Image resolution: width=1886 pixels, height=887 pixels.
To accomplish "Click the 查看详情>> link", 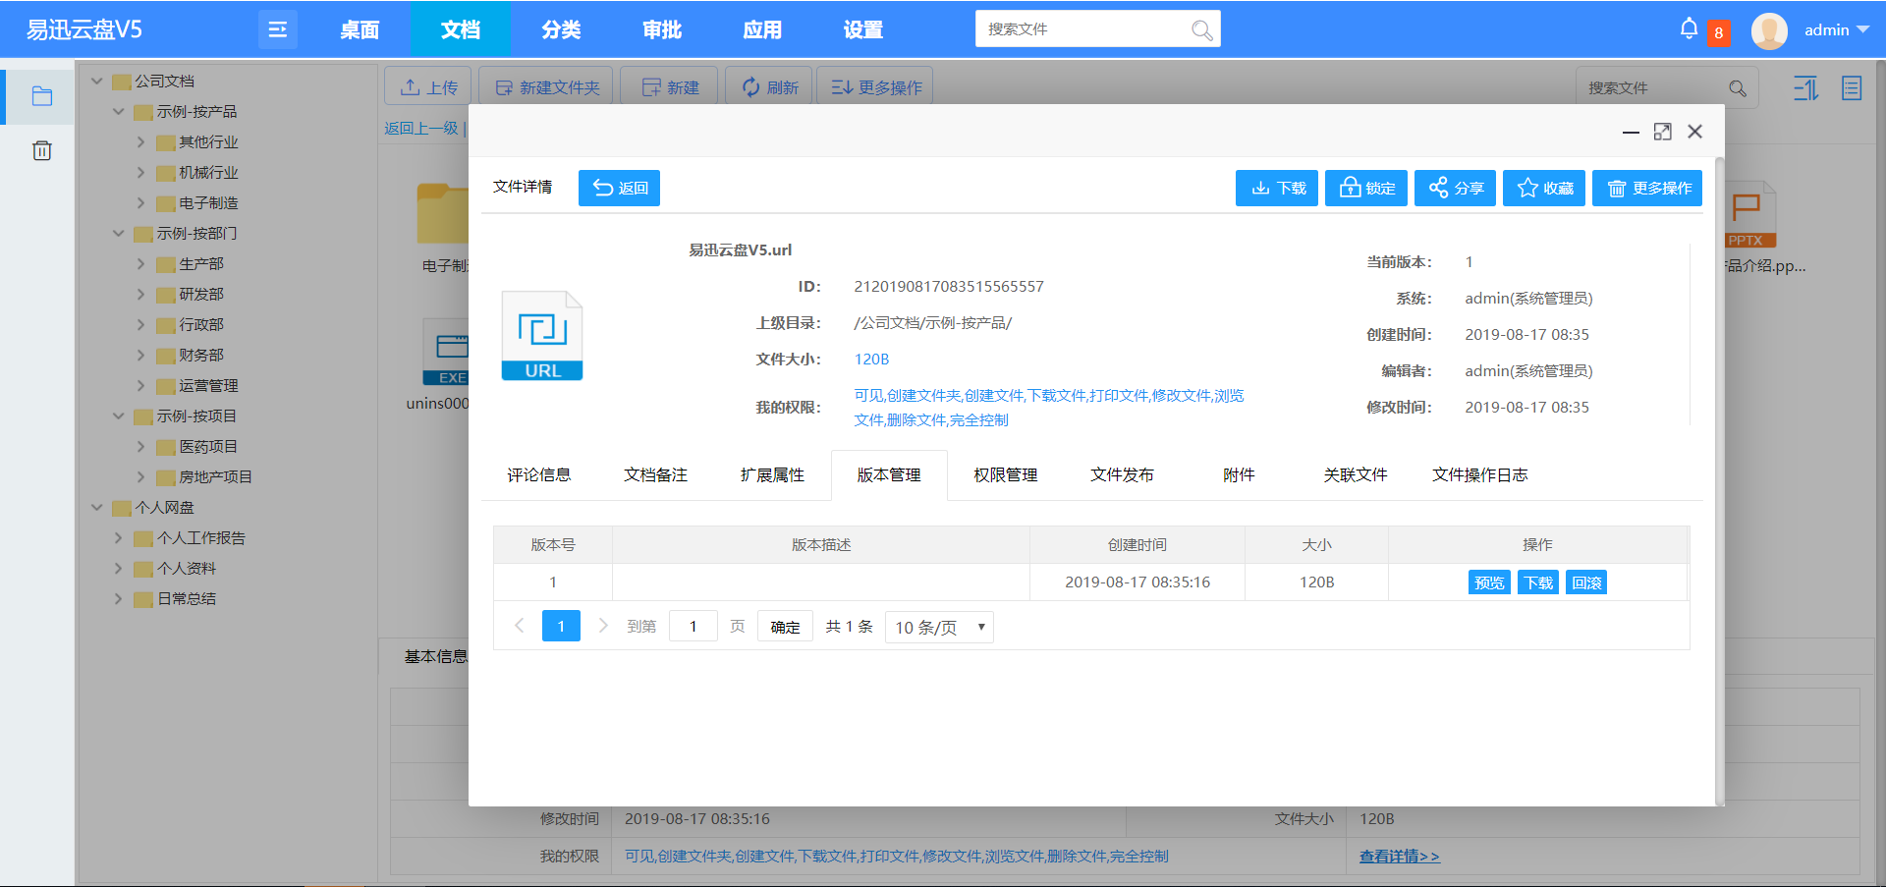I will pyautogui.click(x=1399, y=857).
